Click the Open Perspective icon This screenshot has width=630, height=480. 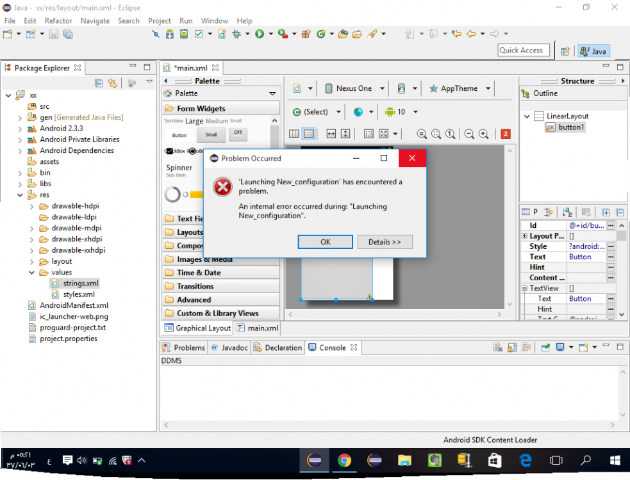565,51
